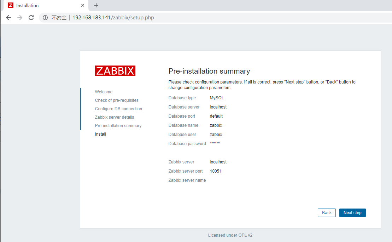Image resolution: width=392 pixels, height=242 pixels.
Task: Click the Next step button
Action: point(352,213)
